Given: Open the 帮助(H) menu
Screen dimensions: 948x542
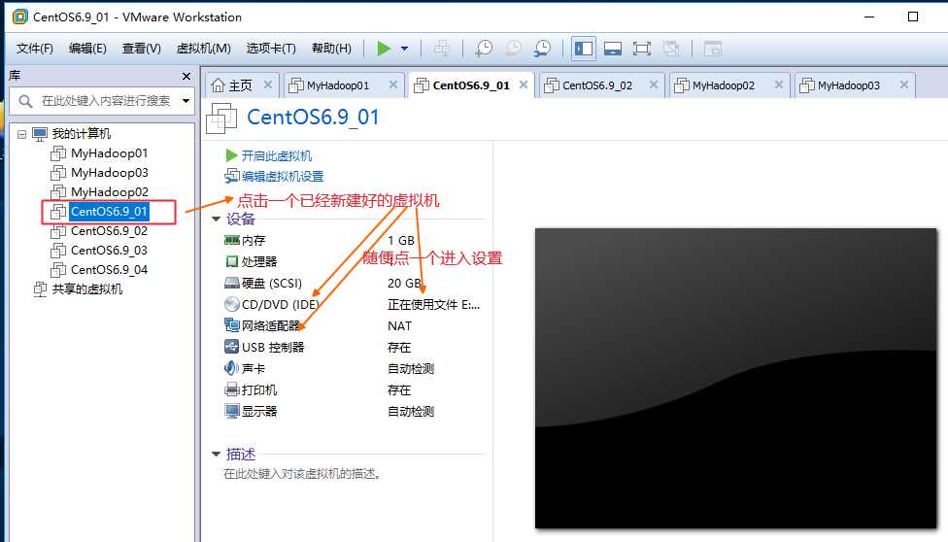Looking at the screenshot, I should 331,49.
